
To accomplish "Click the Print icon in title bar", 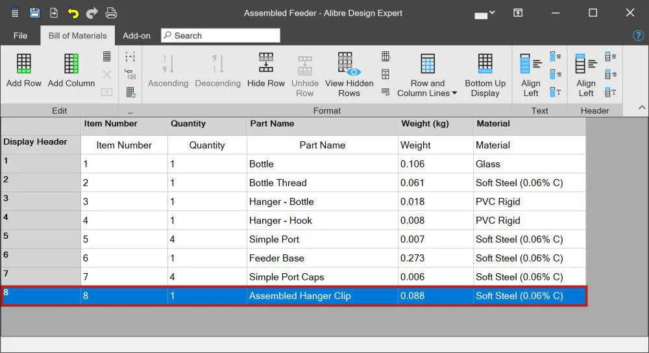I will [111, 13].
